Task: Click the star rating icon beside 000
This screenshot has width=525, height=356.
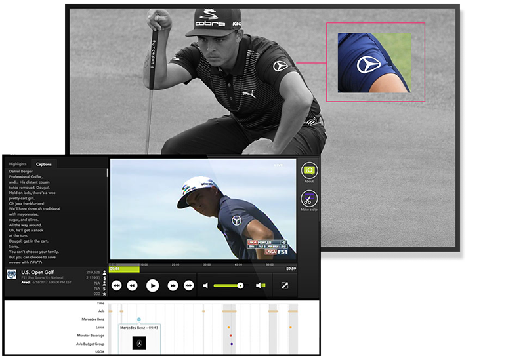Action: (x=104, y=294)
